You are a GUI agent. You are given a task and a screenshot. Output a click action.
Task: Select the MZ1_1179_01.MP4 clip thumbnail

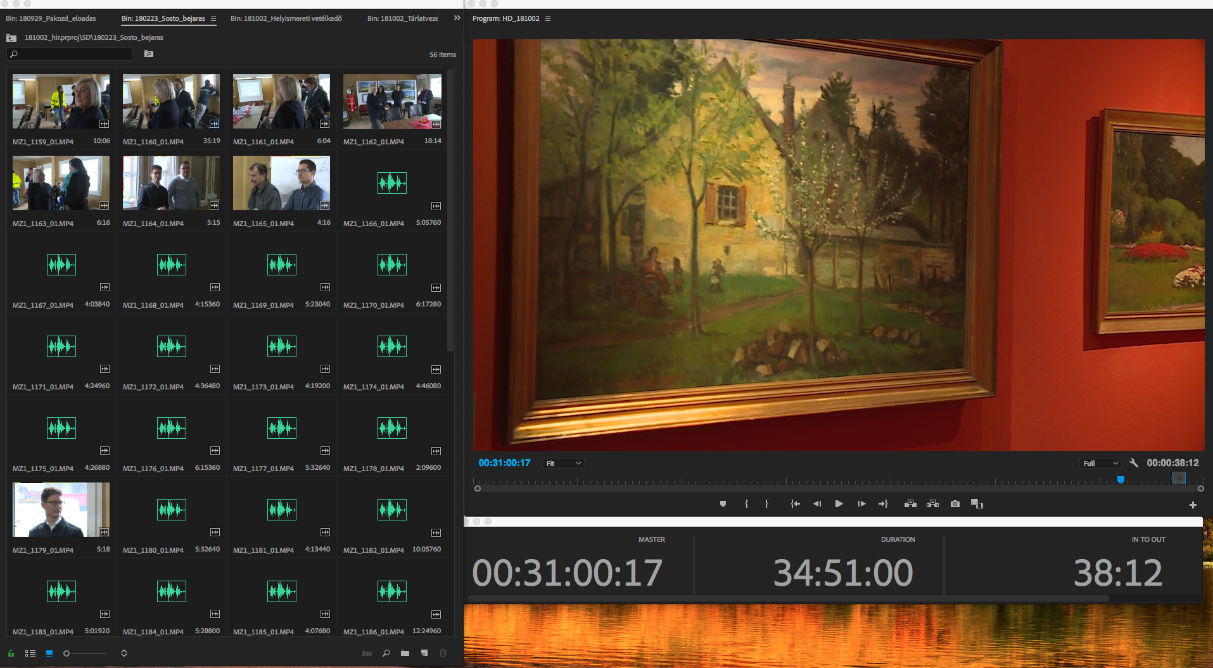point(61,510)
